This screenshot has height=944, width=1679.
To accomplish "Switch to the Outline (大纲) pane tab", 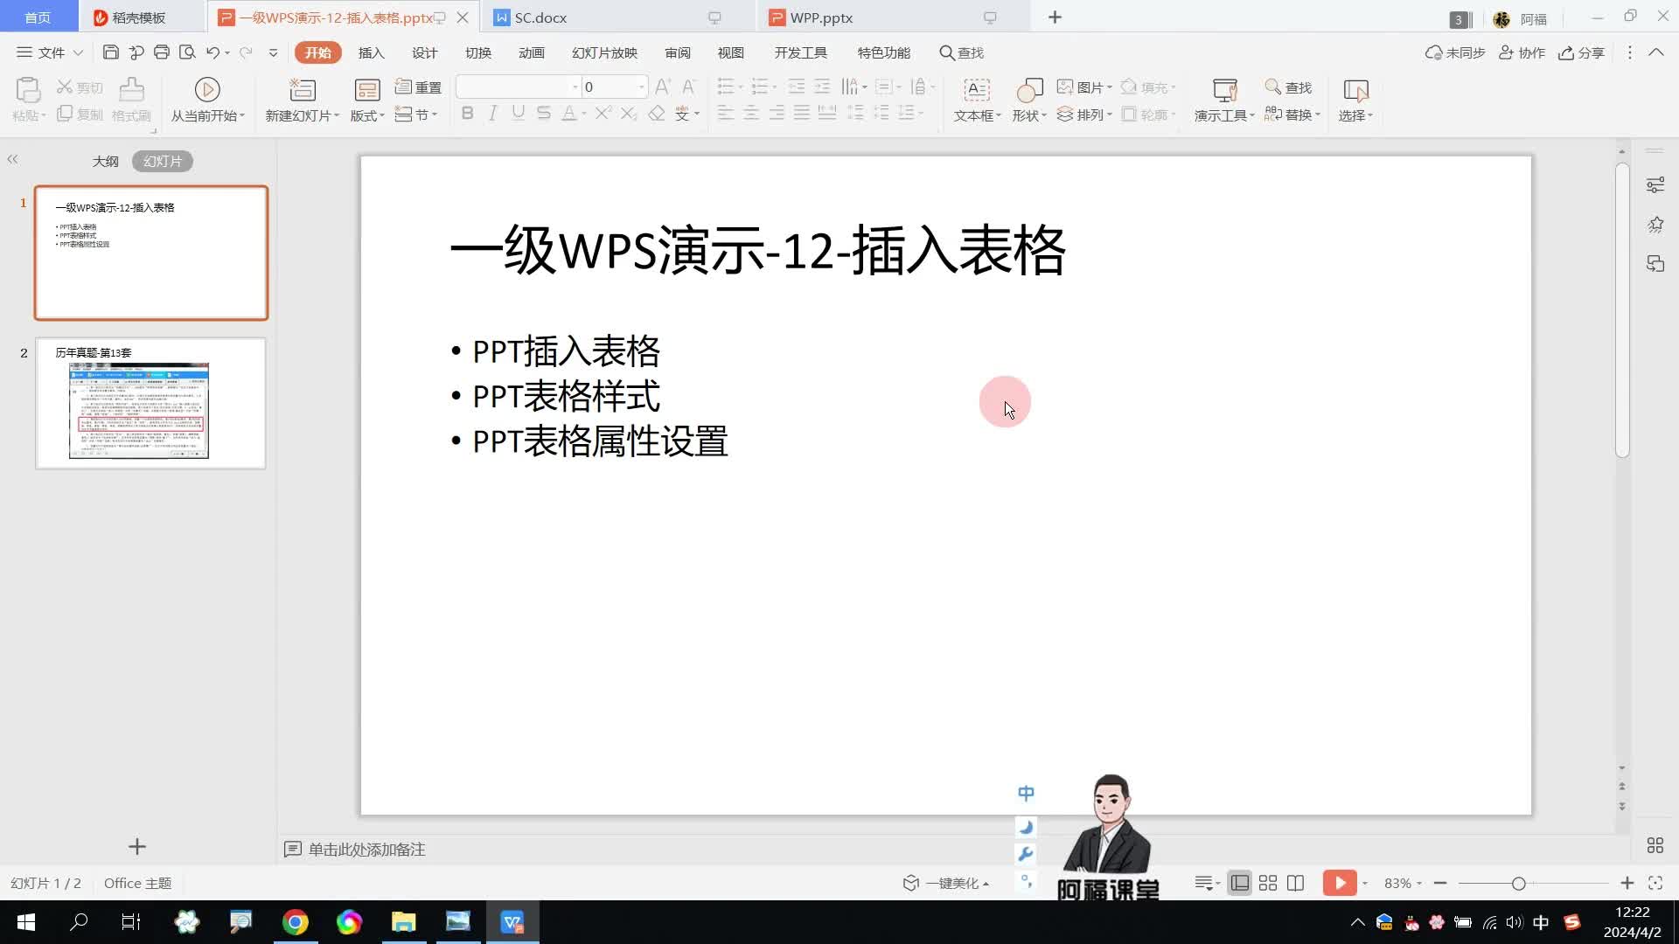I will tap(105, 162).
